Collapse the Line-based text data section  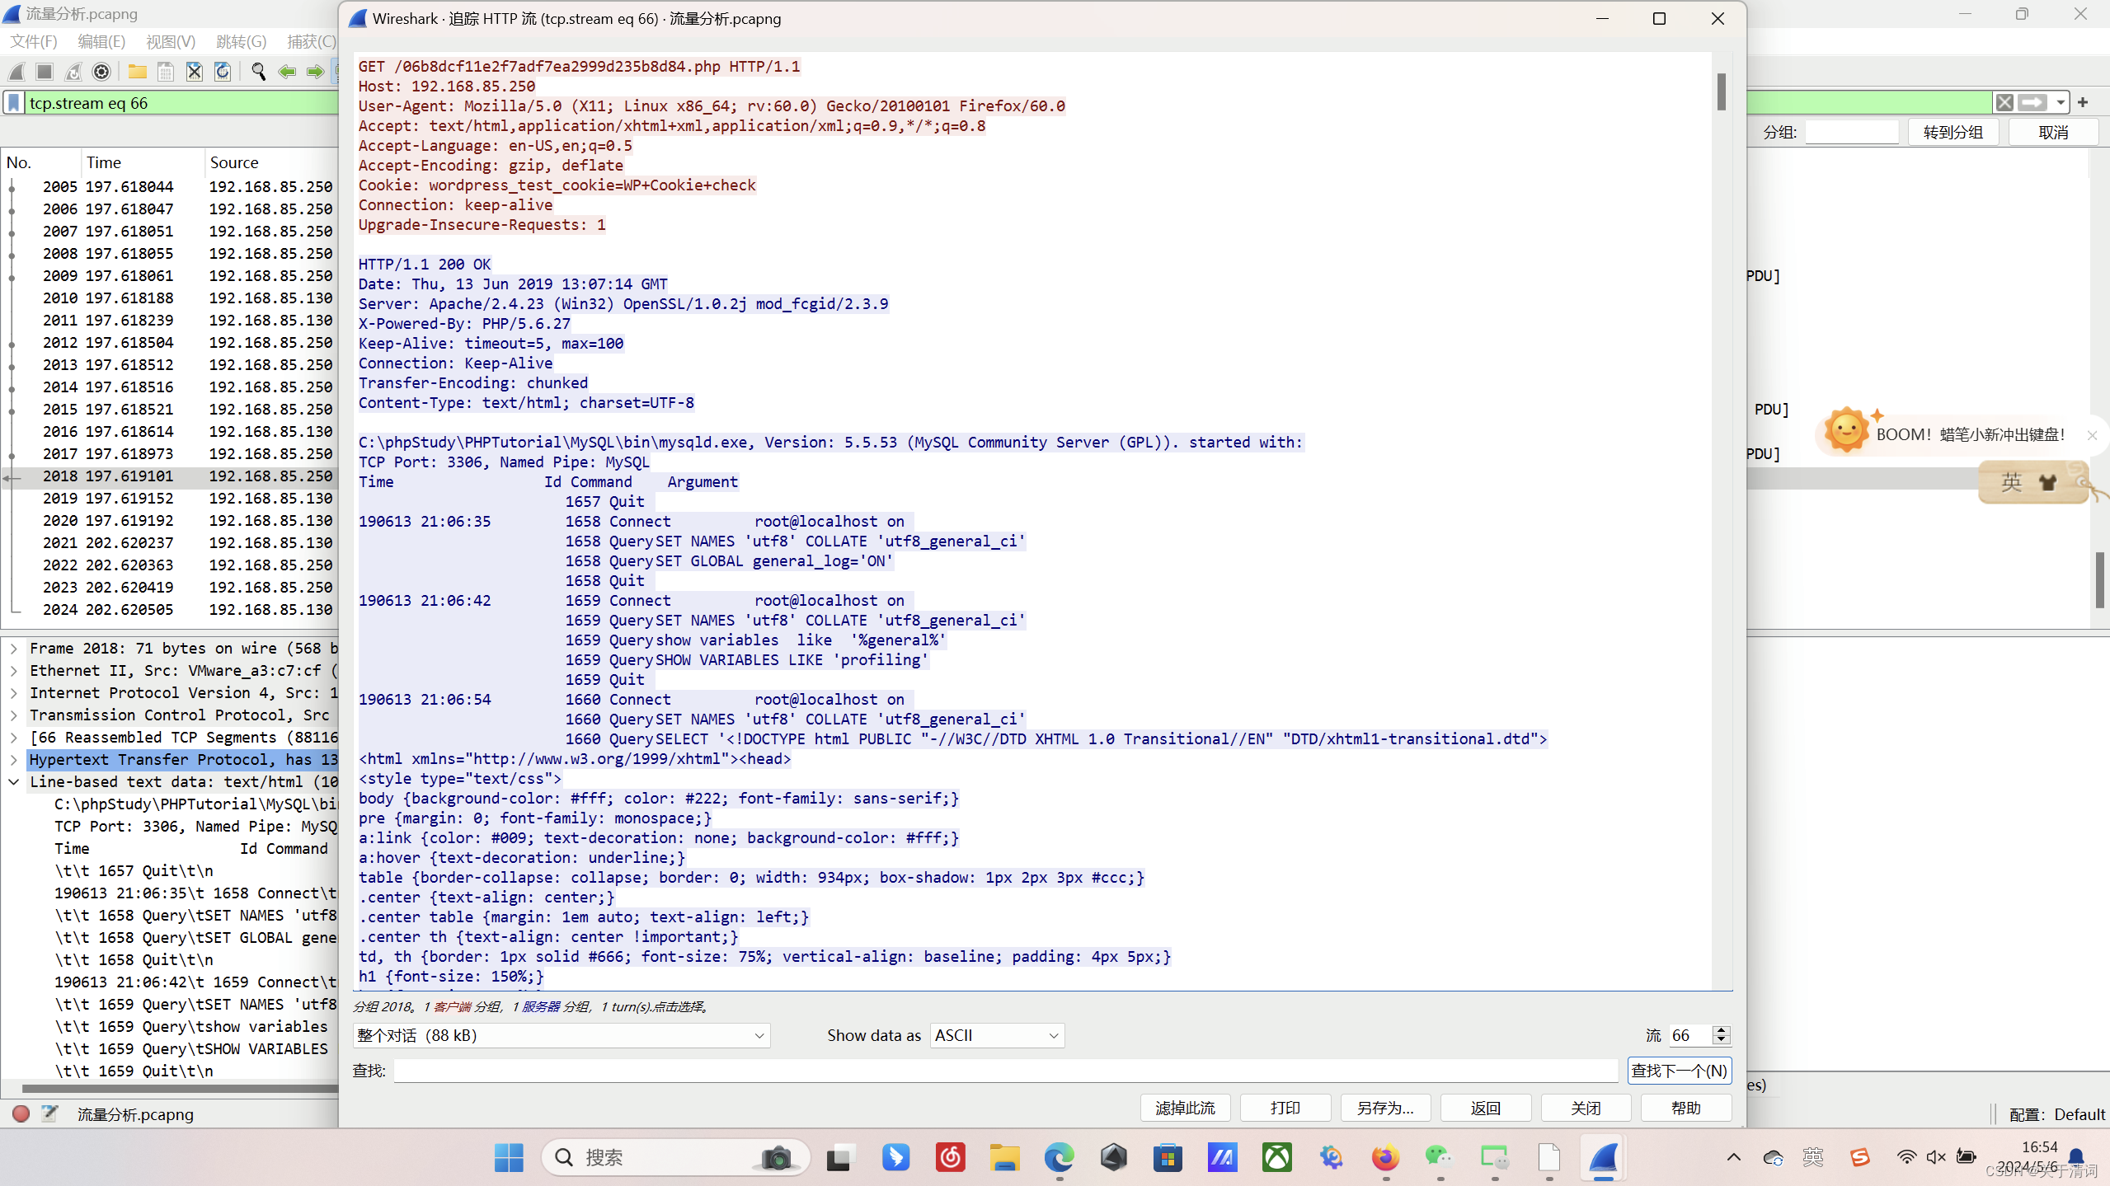[x=14, y=782]
